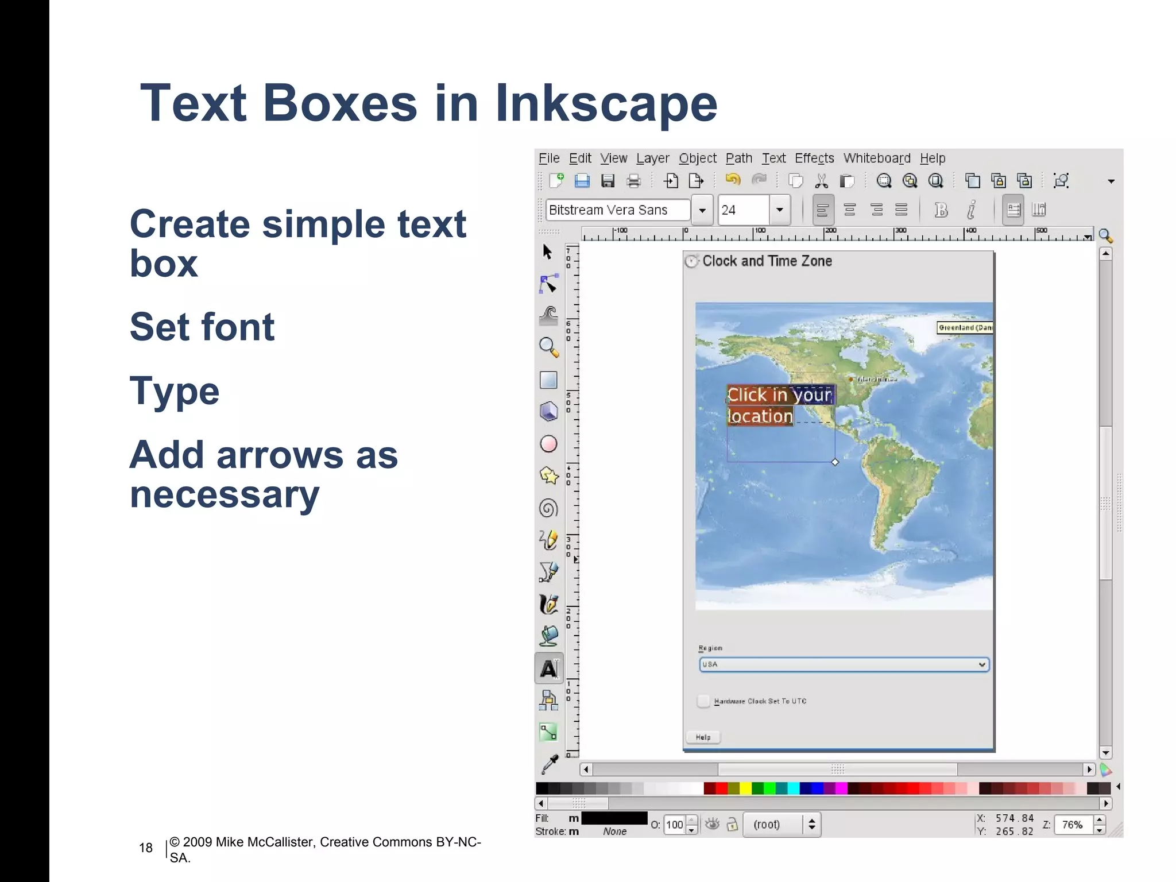Screen dimensions: 1176x882
Task: Select the Spiral tool
Action: coord(549,508)
